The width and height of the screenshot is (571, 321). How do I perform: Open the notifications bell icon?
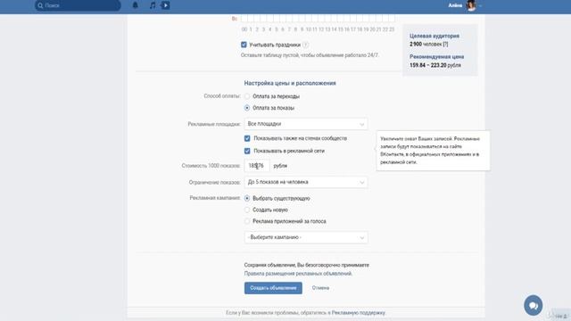pyautogui.click(x=135, y=5)
